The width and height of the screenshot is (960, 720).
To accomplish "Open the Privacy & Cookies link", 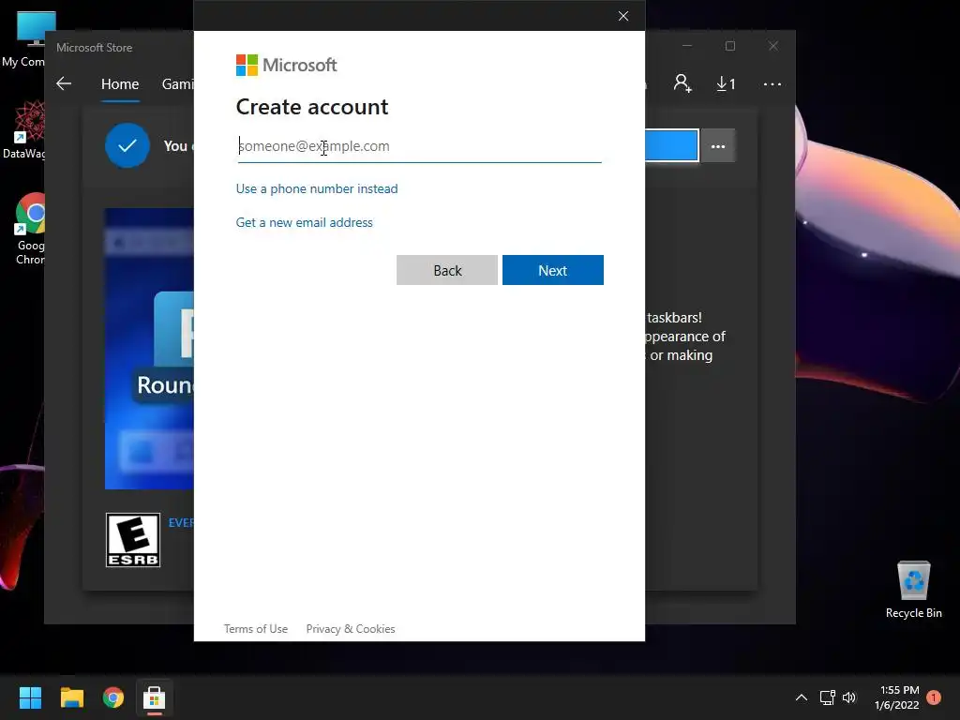I will (351, 629).
